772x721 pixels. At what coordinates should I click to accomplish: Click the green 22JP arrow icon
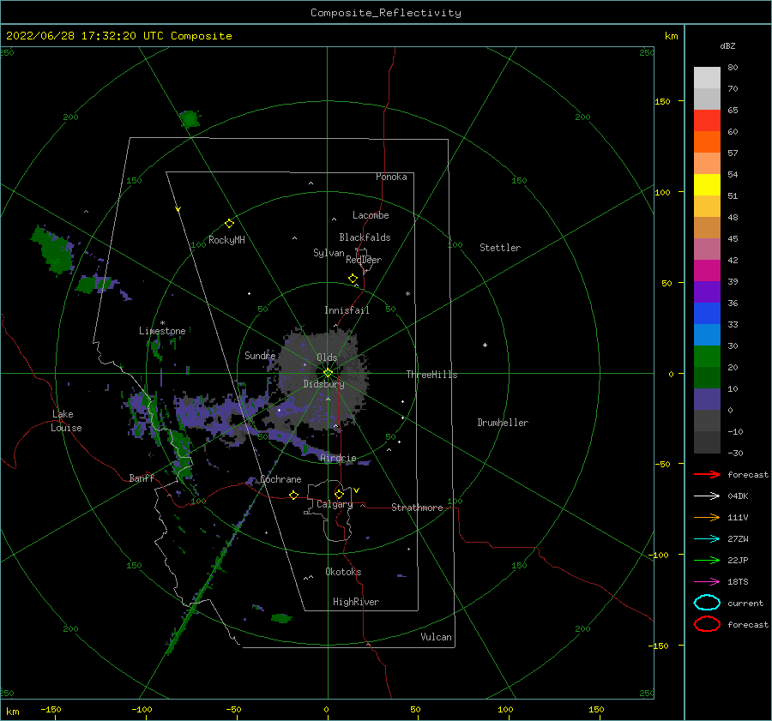pos(707,560)
